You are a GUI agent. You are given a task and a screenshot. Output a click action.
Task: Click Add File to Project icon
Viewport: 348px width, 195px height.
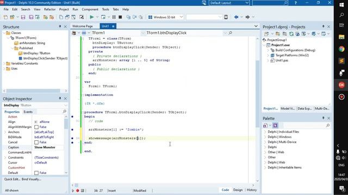(x=45, y=17)
